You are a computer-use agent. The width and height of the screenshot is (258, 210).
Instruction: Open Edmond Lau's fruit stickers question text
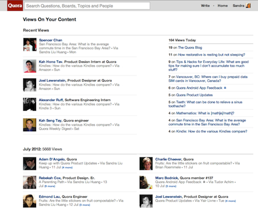point(77,201)
